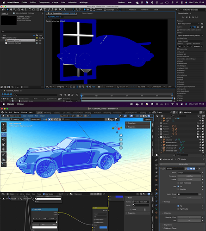This screenshot has width=206, height=231.
Task: Collapse the Materials section in Solidify modifier
Action: (x=167, y=213)
